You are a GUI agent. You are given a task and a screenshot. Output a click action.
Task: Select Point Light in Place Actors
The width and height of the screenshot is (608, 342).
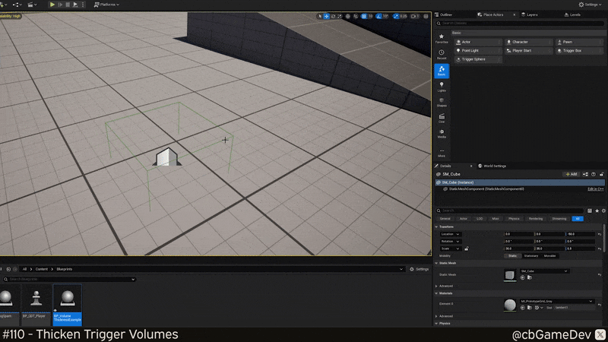tap(479, 51)
